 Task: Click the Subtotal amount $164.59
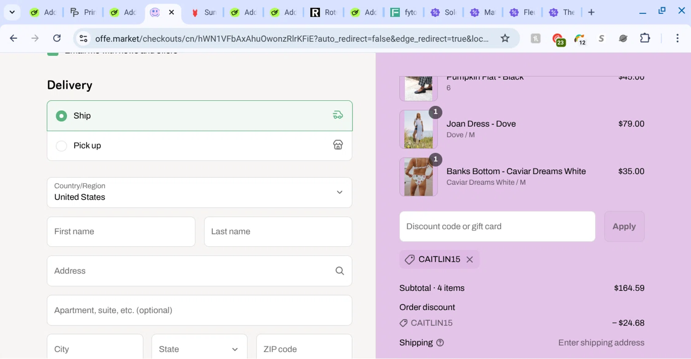(629, 288)
